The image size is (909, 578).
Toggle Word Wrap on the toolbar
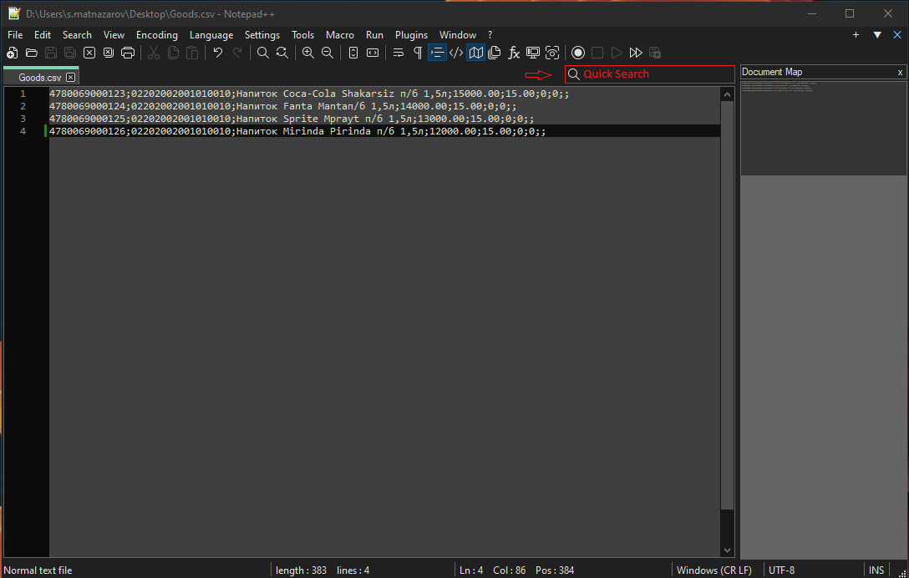(399, 53)
